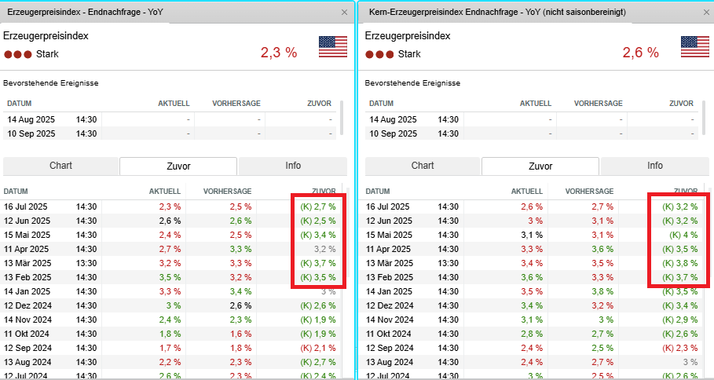This screenshot has height=380, width=714.
Task: Close the Erzeugerpreisindex - Endnachfrage - YoY panel
Action: 344,13
